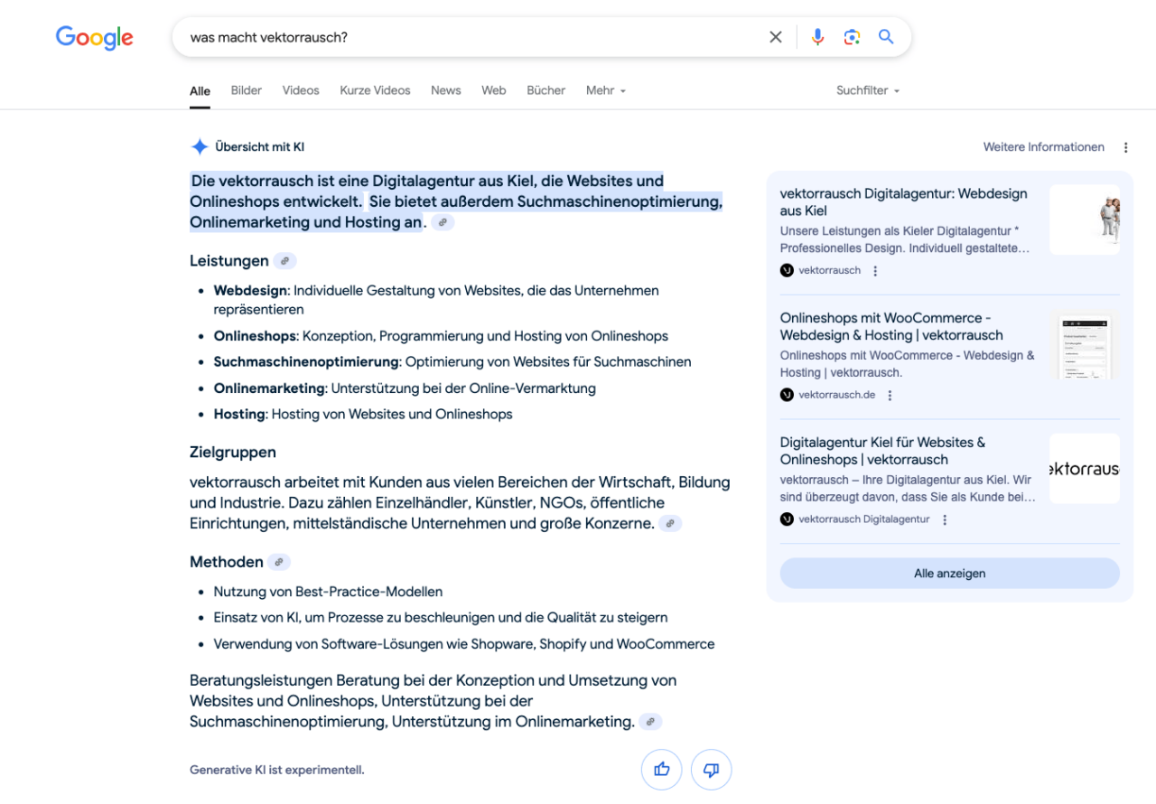Image resolution: width=1156 pixels, height=804 pixels.
Task: Click the bold Suchmaschinenoptimierung bullet term
Action: 306,362
